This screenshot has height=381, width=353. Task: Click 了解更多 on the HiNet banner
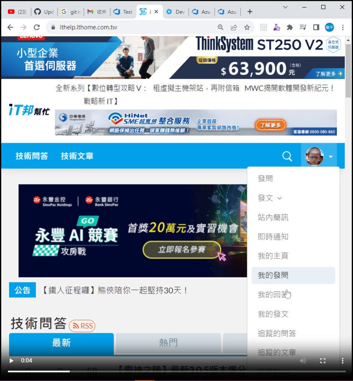click(x=270, y=125)
